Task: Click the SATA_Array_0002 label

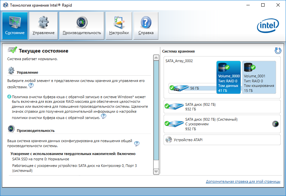Action: (x=179, y=61)
